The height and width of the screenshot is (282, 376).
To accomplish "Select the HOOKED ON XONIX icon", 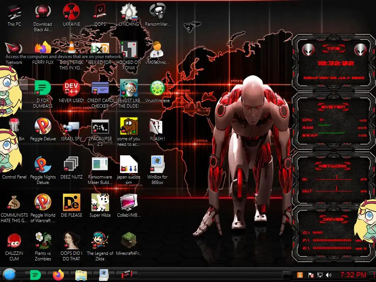I will pos(129,56).
